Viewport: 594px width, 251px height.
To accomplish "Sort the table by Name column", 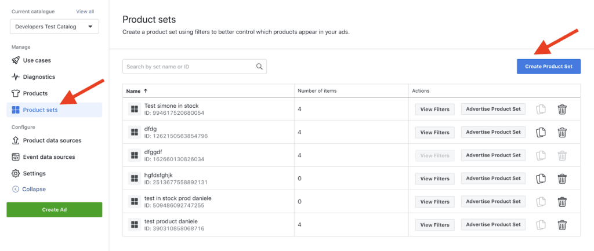I will [x=137, y=91].
